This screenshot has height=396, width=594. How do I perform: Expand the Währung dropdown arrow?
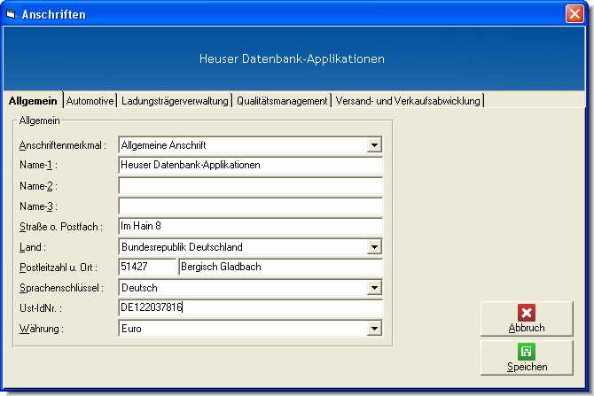374,329
